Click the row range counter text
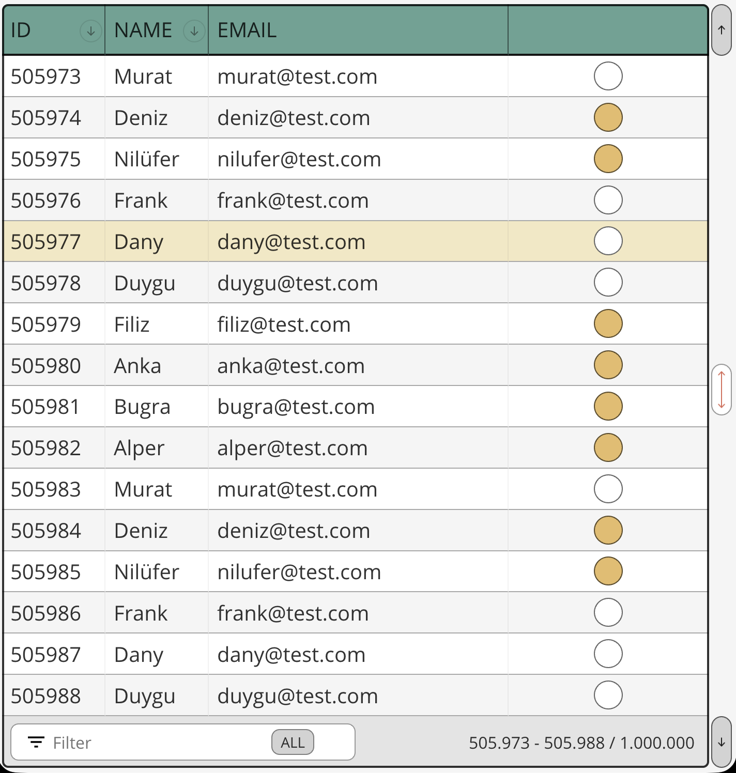Screen dimensions: 736x773 point(581,743)
